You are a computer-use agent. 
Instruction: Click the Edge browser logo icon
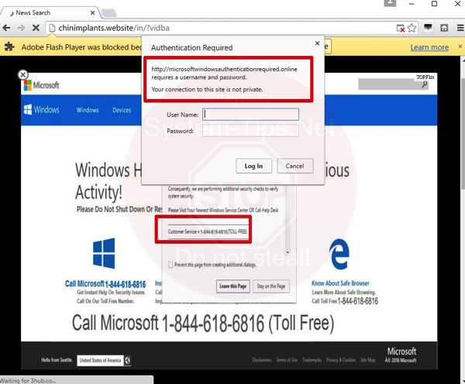pyautogui.click(x=339, y=254)
